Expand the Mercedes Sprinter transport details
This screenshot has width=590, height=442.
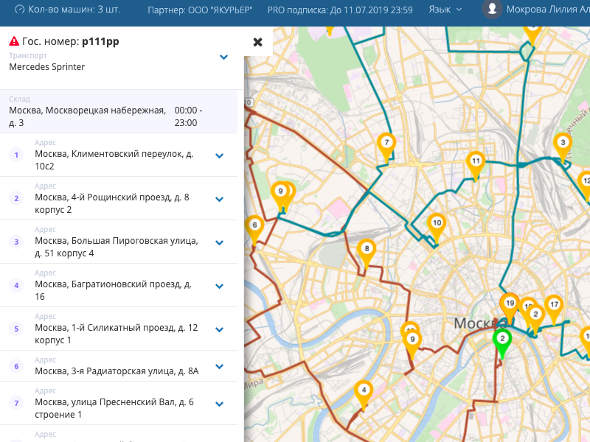(223, 57)
